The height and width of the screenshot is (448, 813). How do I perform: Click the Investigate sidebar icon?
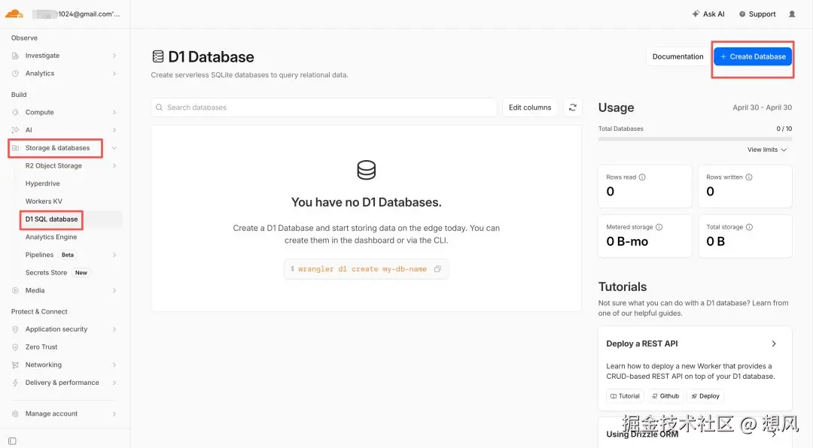[15, 56]
